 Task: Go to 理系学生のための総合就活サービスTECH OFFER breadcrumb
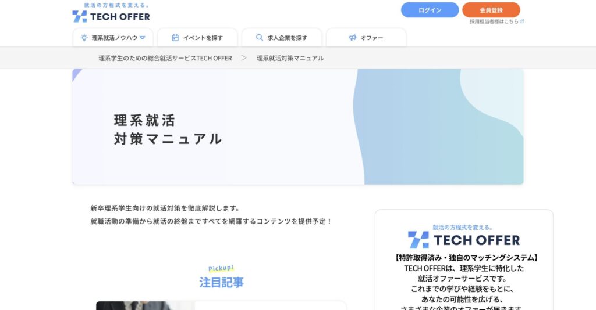point(165,58)
